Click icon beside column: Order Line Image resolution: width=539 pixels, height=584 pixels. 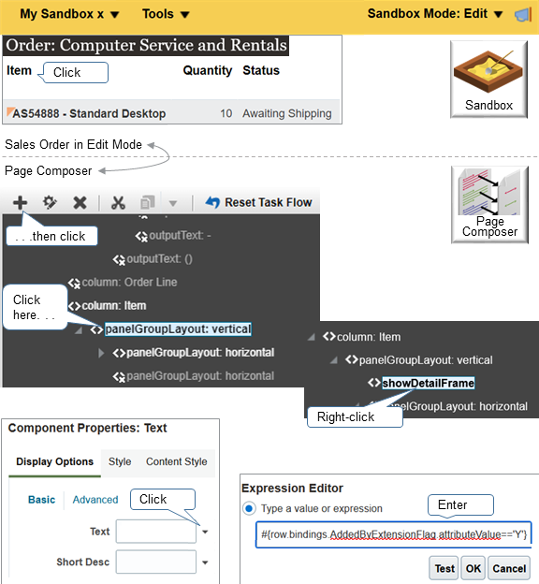[74, 283]
